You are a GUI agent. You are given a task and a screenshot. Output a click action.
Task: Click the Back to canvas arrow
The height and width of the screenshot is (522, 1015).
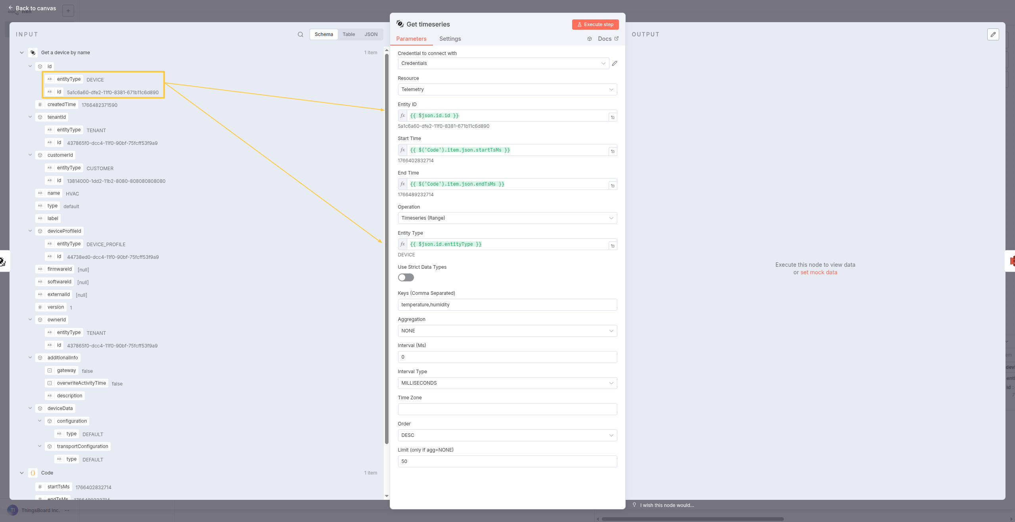tap(11, 8)
